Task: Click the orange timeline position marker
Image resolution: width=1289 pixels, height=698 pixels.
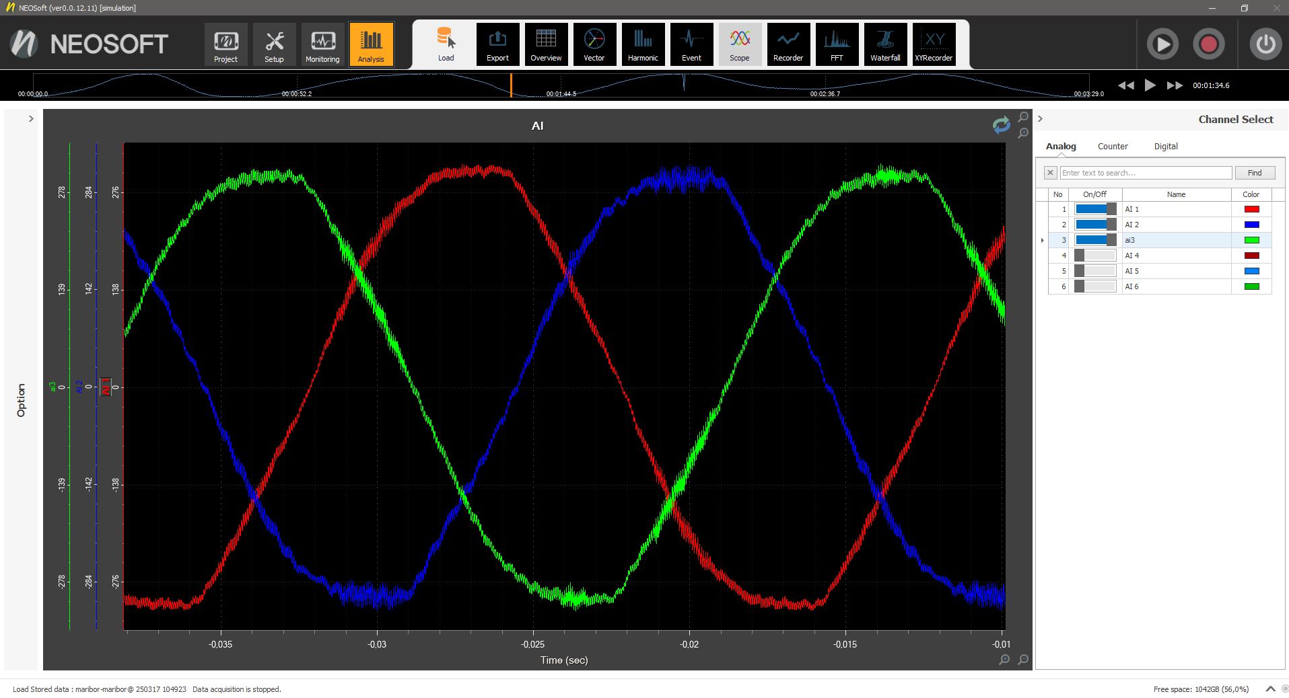Action: tap(511, 85)
